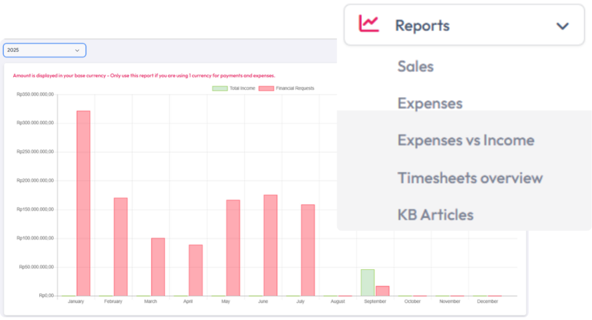Toggle the green Total Income legend swatch
The width and height of the screenshot is (592, 320).
pyautogui.click(x=220, y=88)
